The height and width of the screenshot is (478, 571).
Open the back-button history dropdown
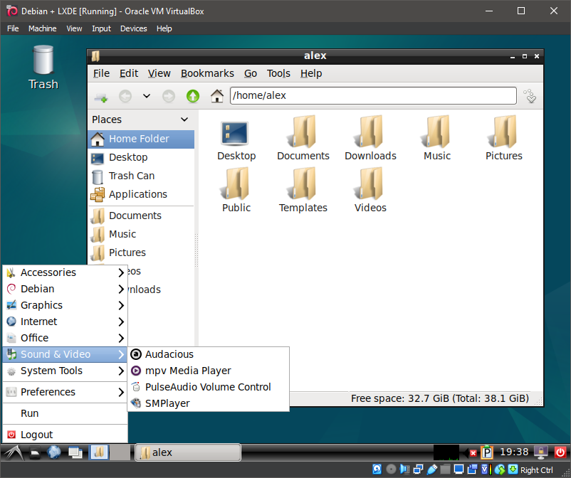point(147,95)
